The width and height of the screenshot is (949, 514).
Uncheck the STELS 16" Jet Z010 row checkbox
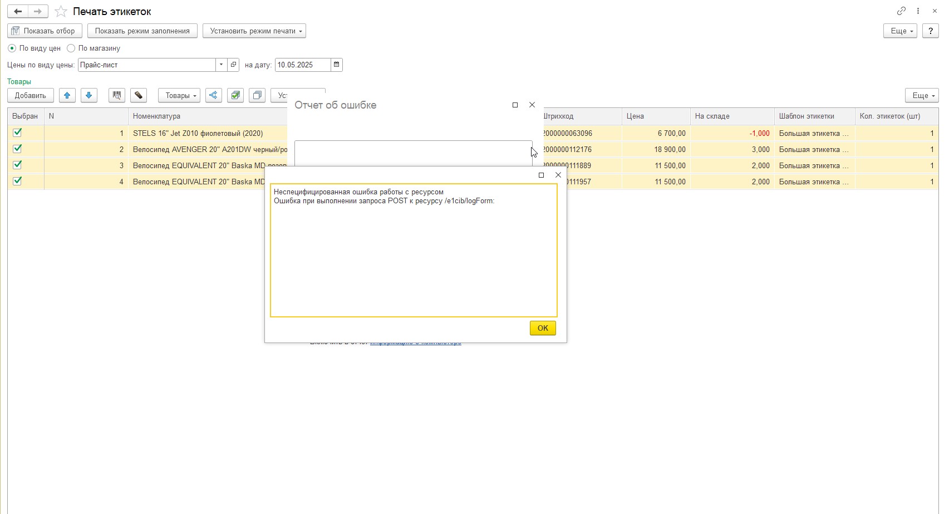(x=18, y=133)
